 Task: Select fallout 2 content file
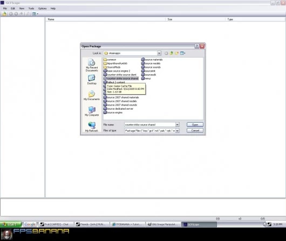point(114,82)
